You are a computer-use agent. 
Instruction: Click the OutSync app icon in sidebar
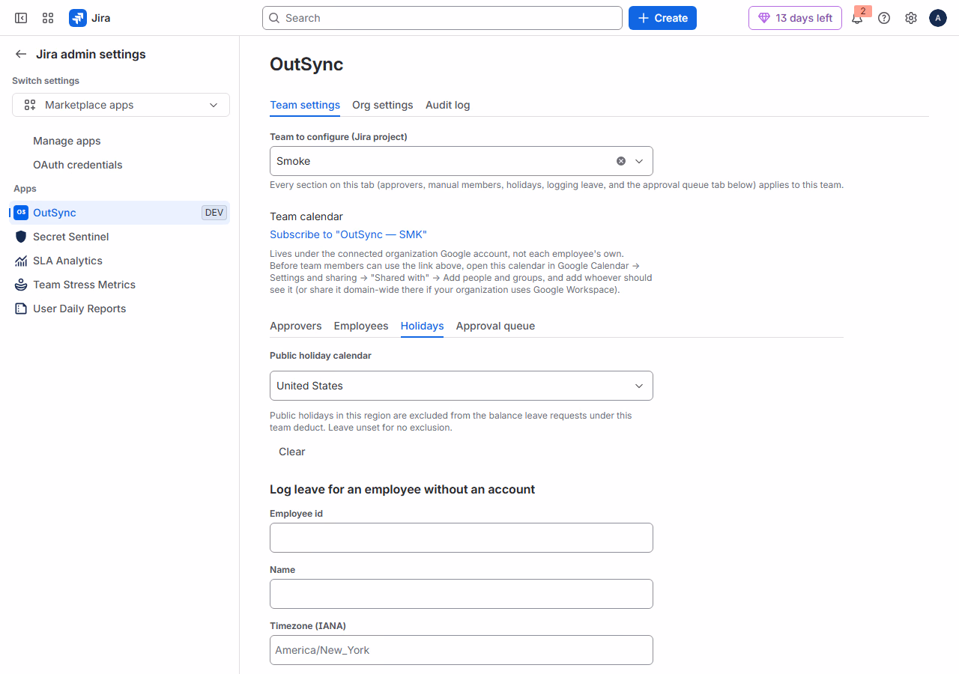pyautogui.click(x=21, y=213)
